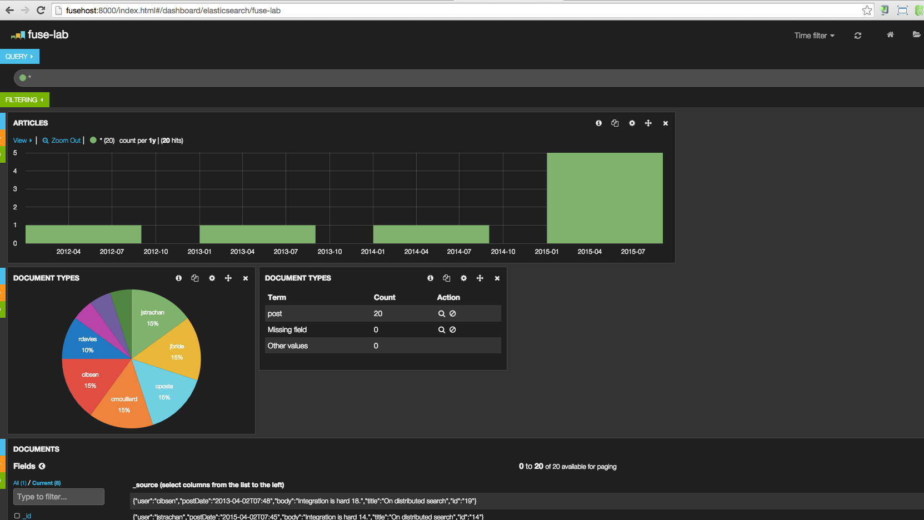Show info for the ARTICLES panel
The image size is (924, 520).
[598, 123]
